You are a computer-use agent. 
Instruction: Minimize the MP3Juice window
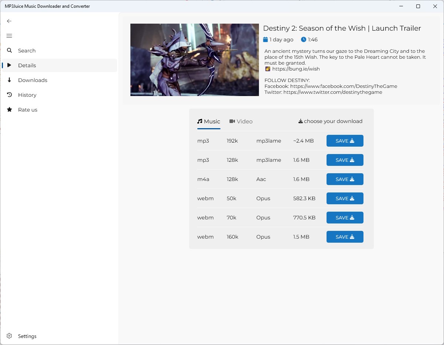(x=401, y=6)
